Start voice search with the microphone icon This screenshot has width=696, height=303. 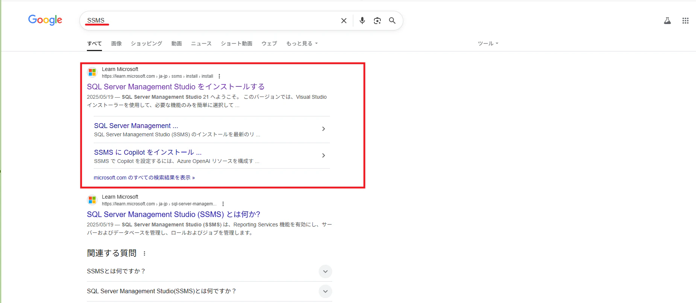pyautogui.click(x=362, y=21)
